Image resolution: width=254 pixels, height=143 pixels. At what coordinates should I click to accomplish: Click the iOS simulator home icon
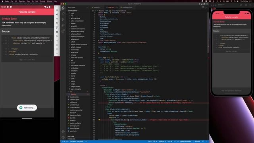[241, 5]
